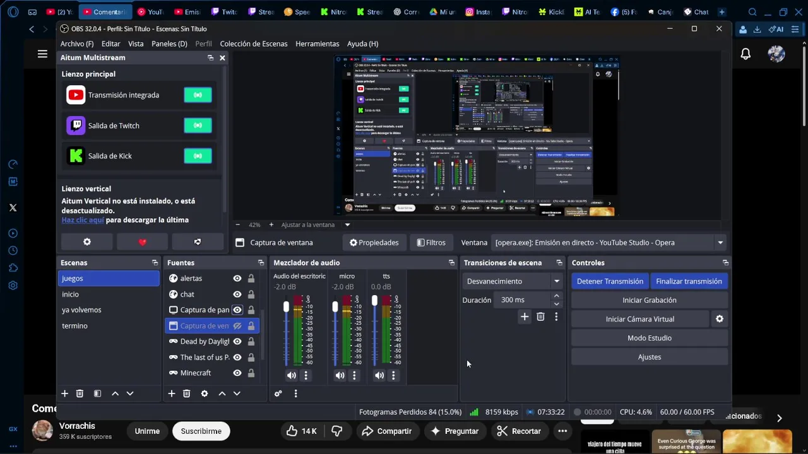Adjust Audio del escritorio volume slider
Screen dimensions: 808x454
[x=286, y=307]
